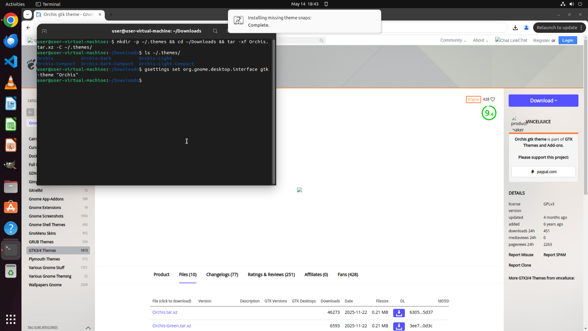The image size is (588, 331).
Task: Select the Files (10) tab
Action: [188, 275]
